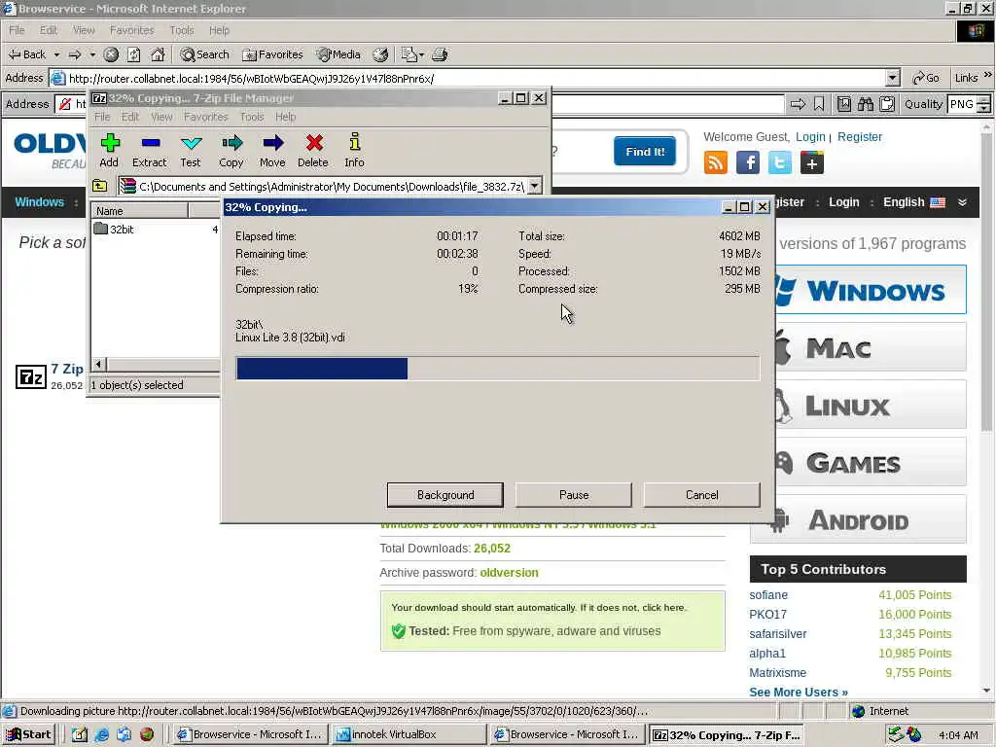Open Internet Explorer Help menu

point(219,30)
